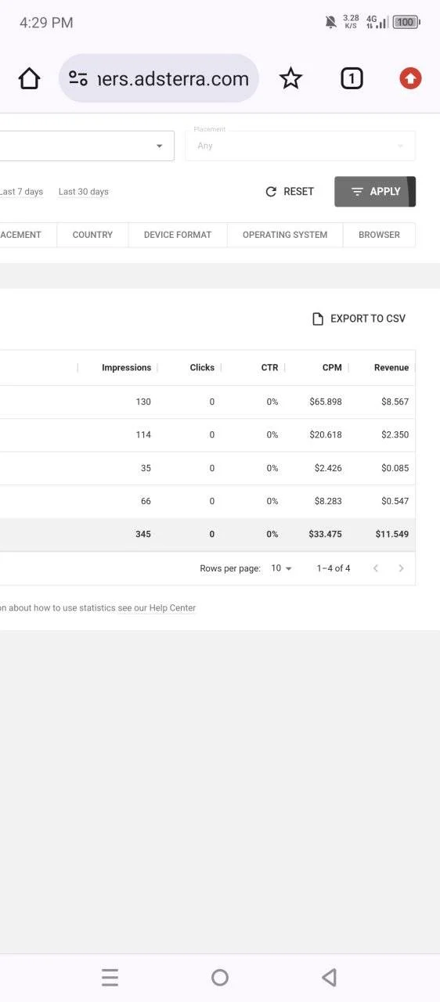Select the total revenue $11.549

click(392, 534)
